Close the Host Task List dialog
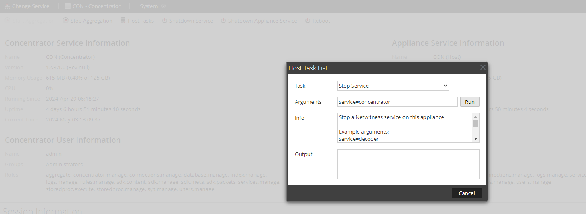This screenshot has width=586, height=214. (483, 68)
